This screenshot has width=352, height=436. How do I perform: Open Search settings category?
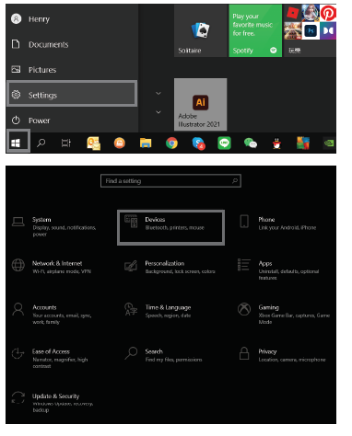point(163,355)
